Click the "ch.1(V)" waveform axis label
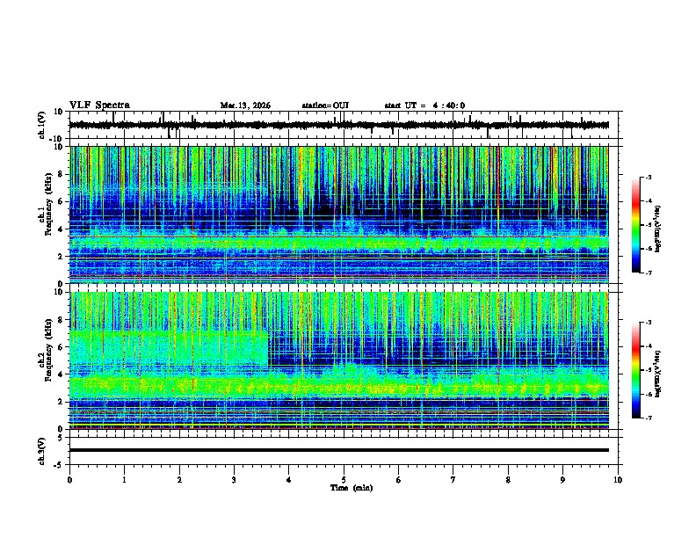Viewport: 696px width, 538px height. coord(42,125)
